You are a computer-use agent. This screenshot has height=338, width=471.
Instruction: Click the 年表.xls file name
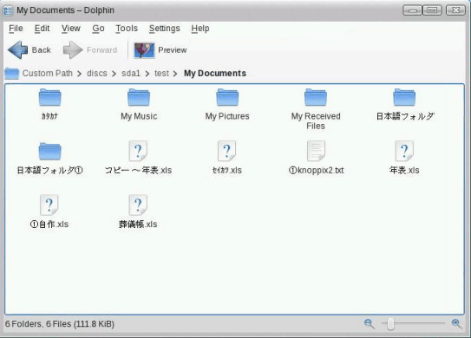pyautogui.click(x=404, y=170)
